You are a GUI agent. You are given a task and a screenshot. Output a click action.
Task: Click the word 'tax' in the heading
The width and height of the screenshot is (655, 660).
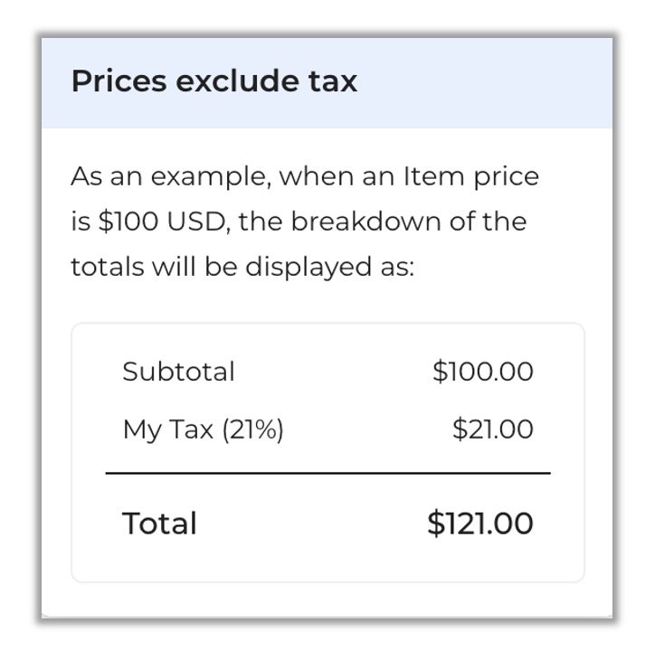(x=333, y=81)
